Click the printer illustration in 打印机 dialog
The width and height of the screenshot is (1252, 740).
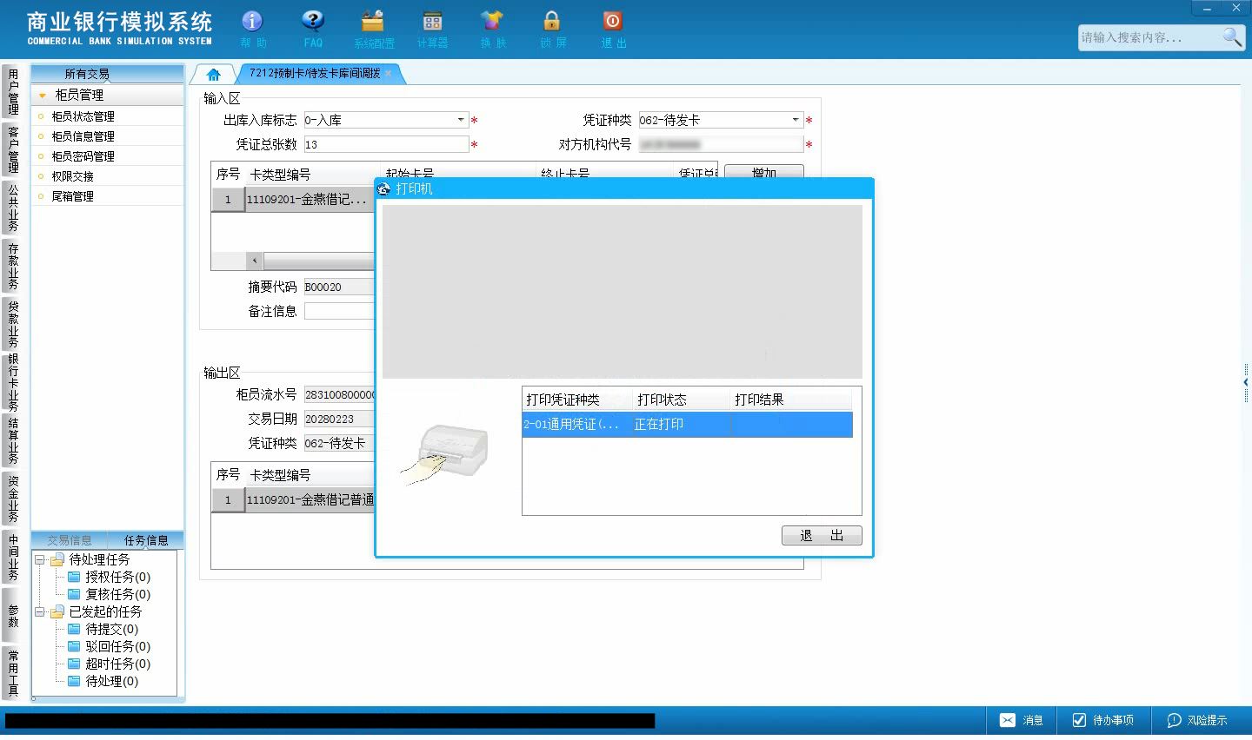click(446, 454)
